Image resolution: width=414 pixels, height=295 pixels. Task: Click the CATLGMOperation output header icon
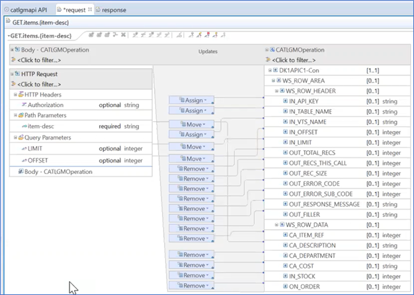click(x=272, y=50)
